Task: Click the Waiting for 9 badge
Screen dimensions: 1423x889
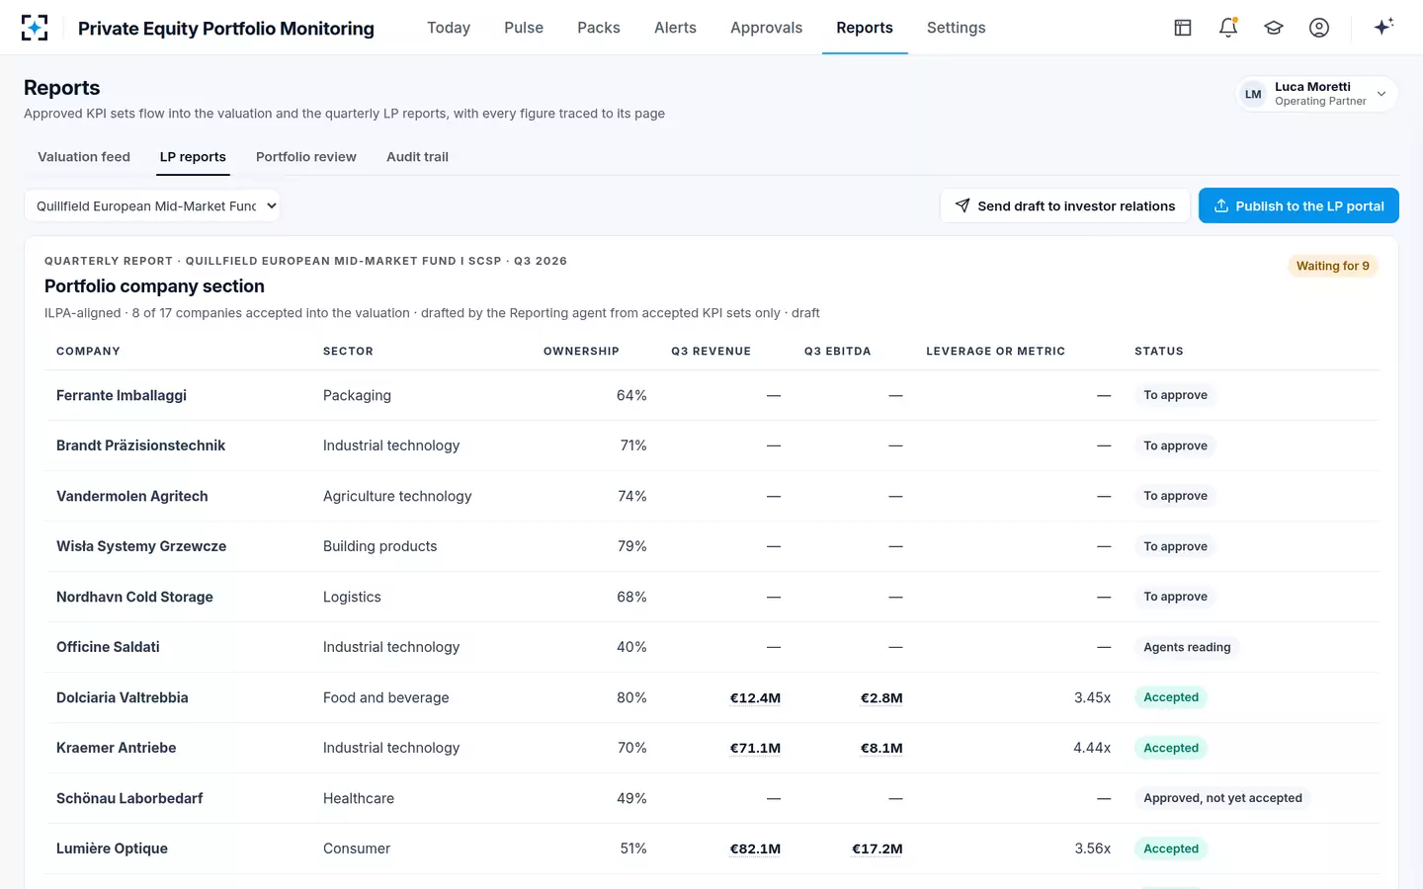Action: [1333, 266]
